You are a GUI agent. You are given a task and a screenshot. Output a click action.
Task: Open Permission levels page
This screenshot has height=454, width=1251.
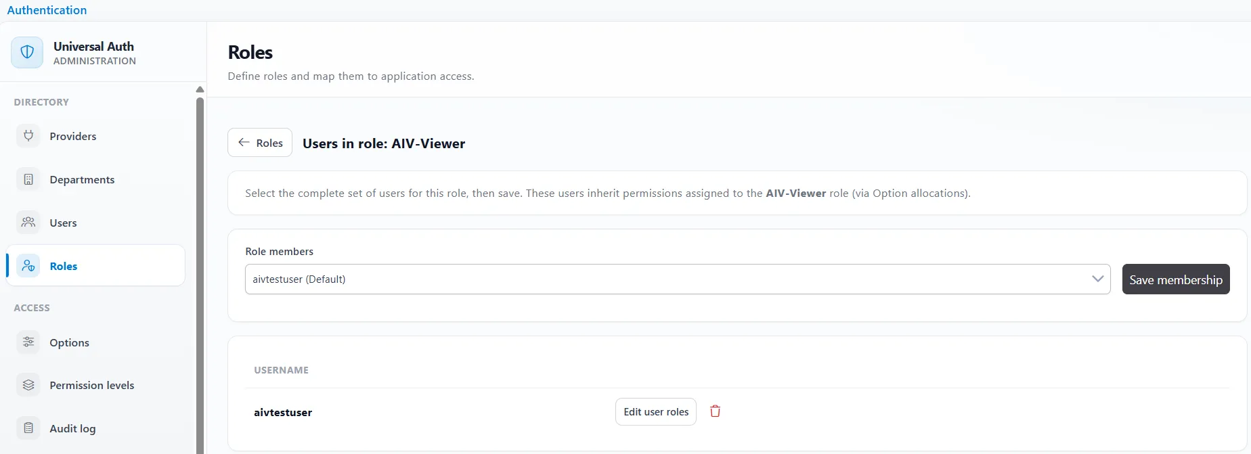click(x=95, y=385)
